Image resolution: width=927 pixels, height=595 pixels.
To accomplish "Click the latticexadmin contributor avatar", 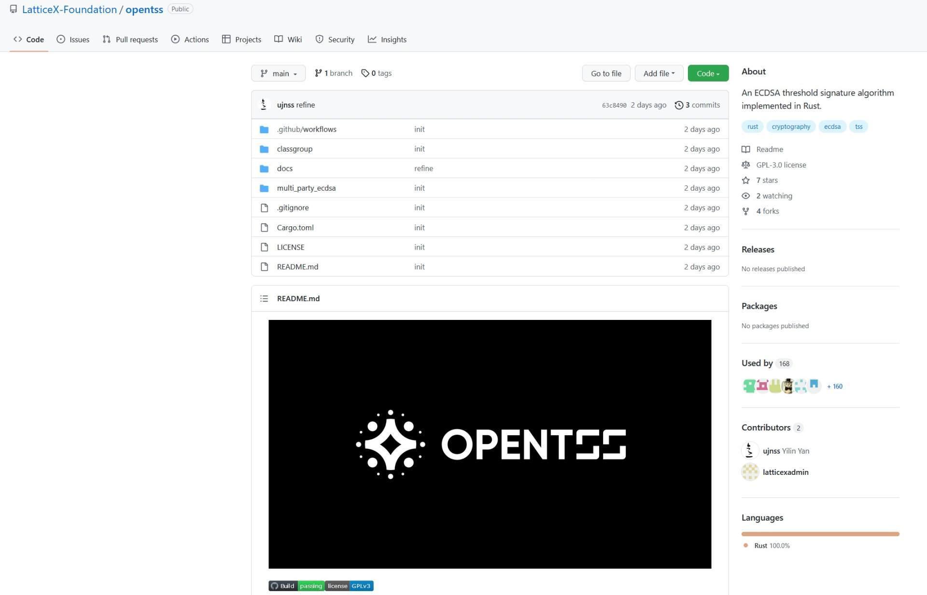I will point(750,472).
